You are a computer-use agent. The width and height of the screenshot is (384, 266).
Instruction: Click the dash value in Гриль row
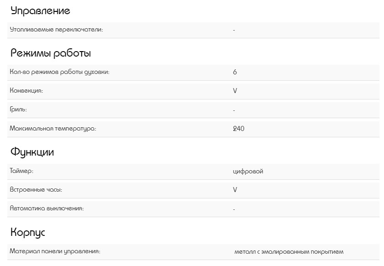[234, 110]
